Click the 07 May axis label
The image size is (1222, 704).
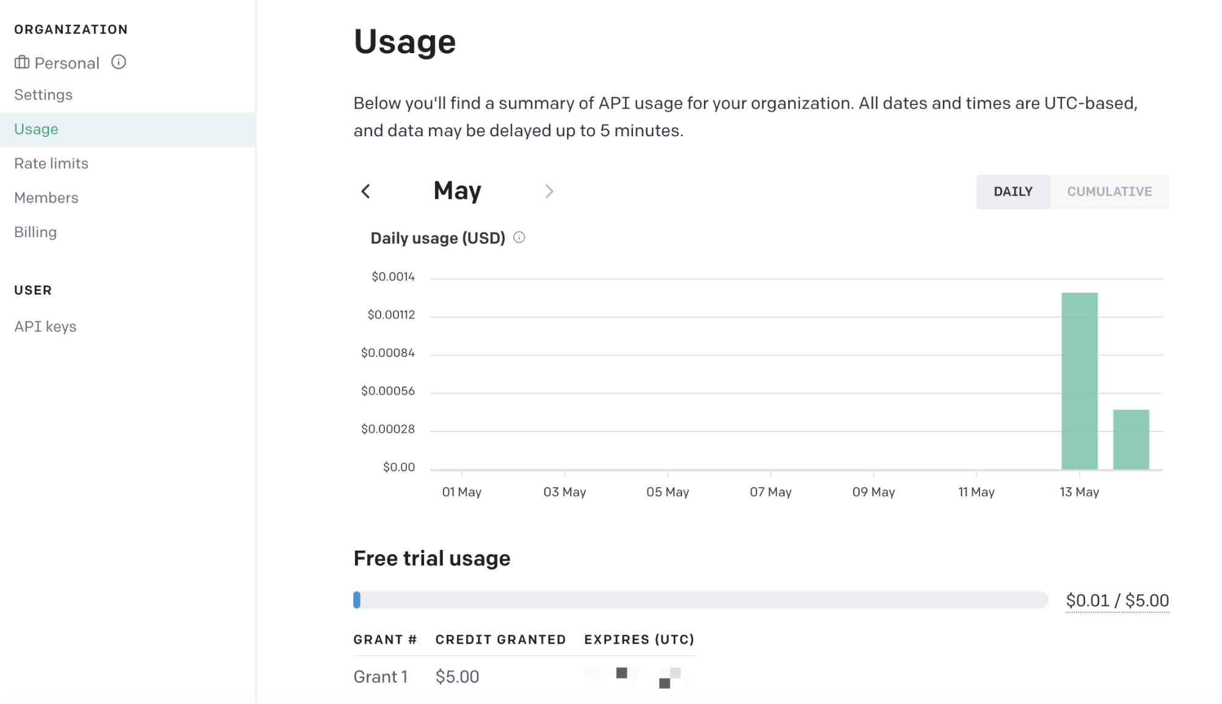pos(770,492)
